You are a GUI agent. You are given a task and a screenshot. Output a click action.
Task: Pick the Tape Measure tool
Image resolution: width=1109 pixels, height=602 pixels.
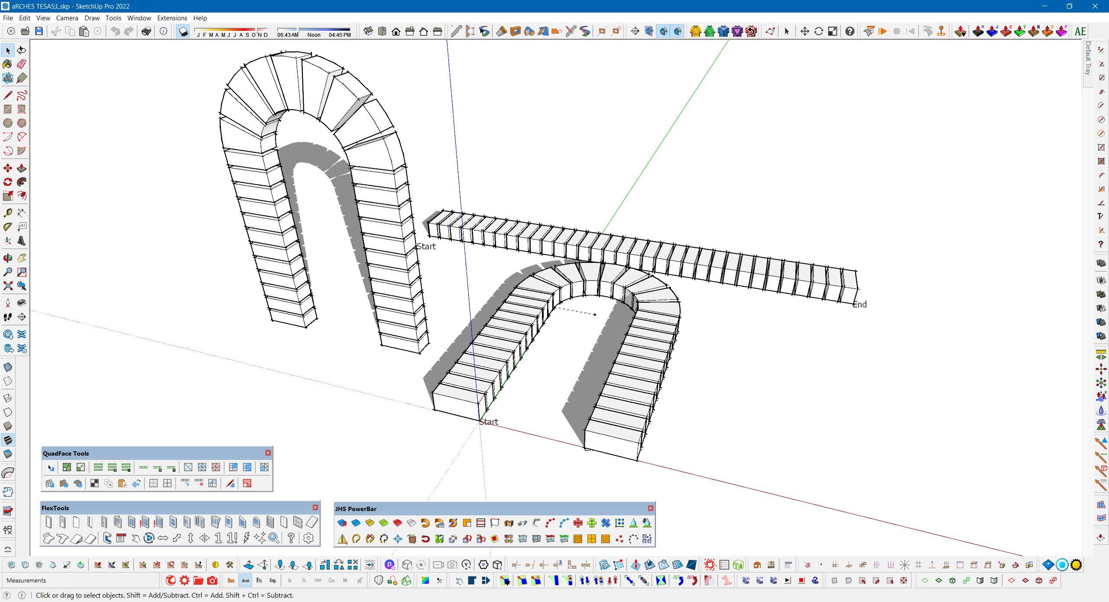[x=7, y=213]
